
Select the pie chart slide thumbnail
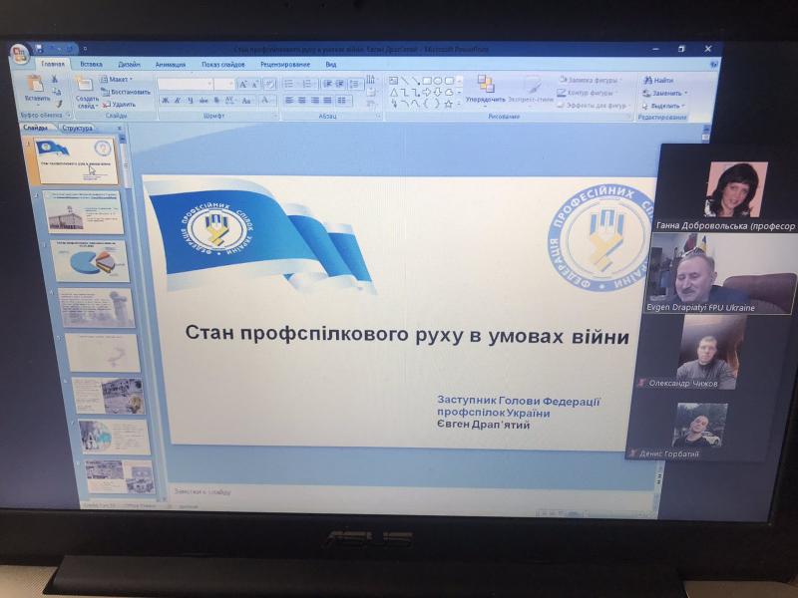(90, 261)
